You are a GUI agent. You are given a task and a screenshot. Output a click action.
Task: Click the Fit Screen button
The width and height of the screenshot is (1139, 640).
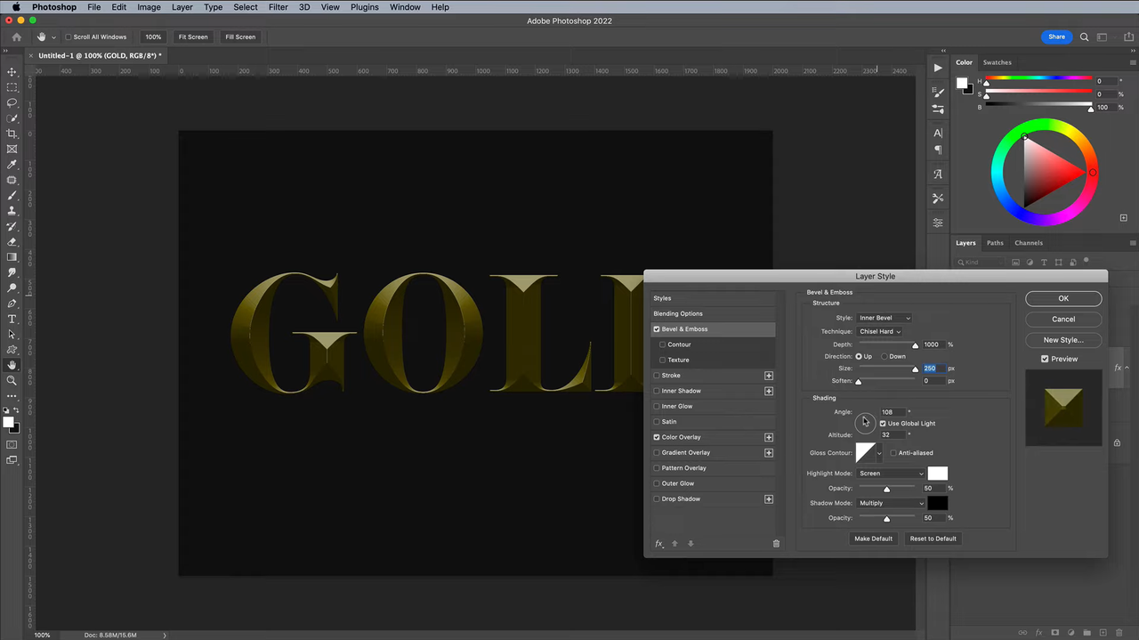tap(193, 37)
